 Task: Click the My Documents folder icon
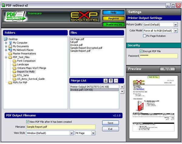[x=10, y=46]
